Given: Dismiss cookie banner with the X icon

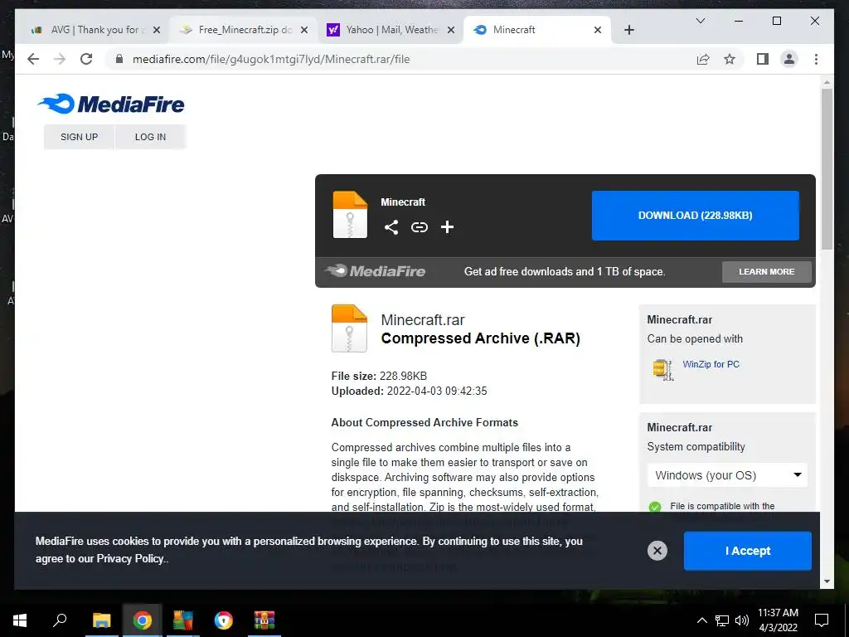Looking at the screenshot, I should pyautogui.click(x=657, y=551).
